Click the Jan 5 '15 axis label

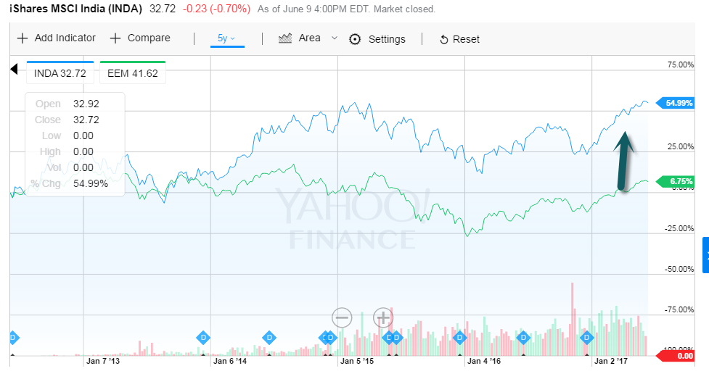[357, 361]
